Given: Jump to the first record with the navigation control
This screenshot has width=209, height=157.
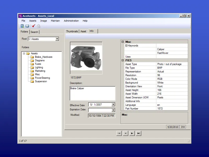Looking at the screenshot, I should click(119, 133).
